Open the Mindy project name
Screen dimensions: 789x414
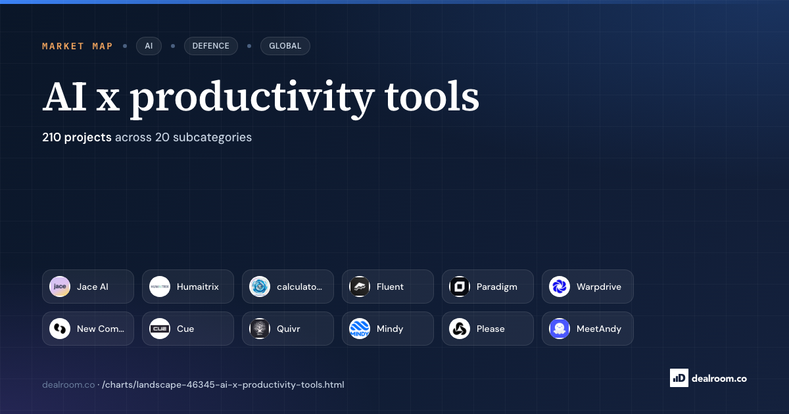390,329
